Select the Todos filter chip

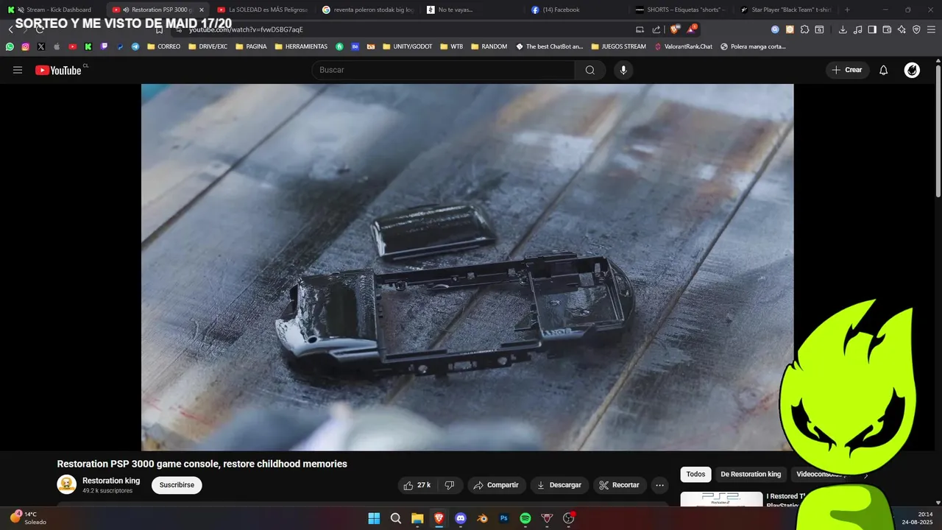click(695, 475)
